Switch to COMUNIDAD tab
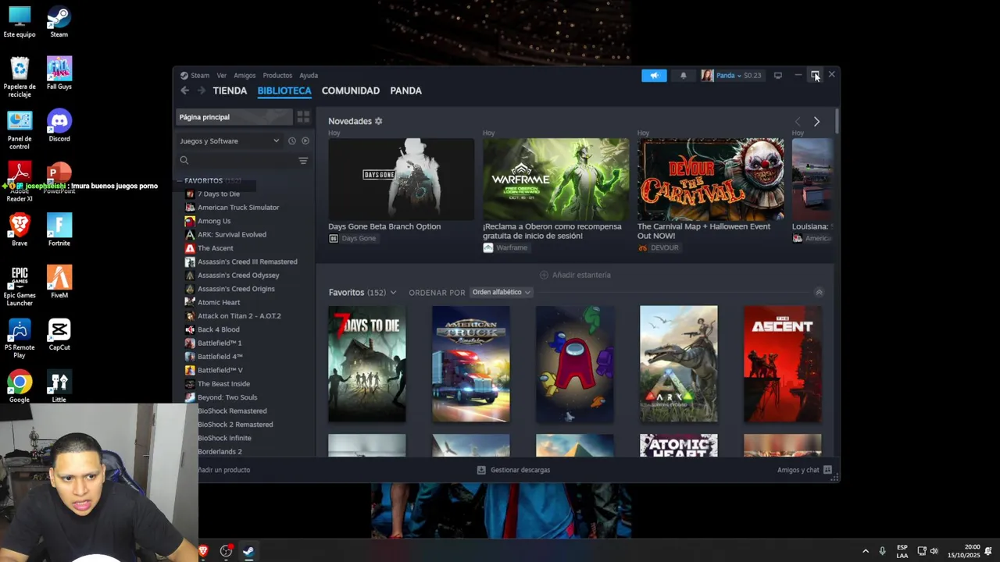This screenshot has height=562, width=1000. click(351, 91)
